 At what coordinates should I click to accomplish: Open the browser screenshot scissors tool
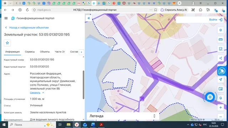click(193, 10)
